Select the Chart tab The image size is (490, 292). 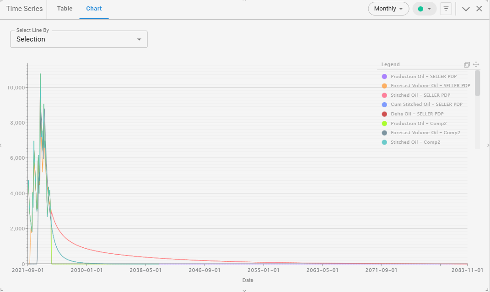pyautogui.click(x=94, y=9)
